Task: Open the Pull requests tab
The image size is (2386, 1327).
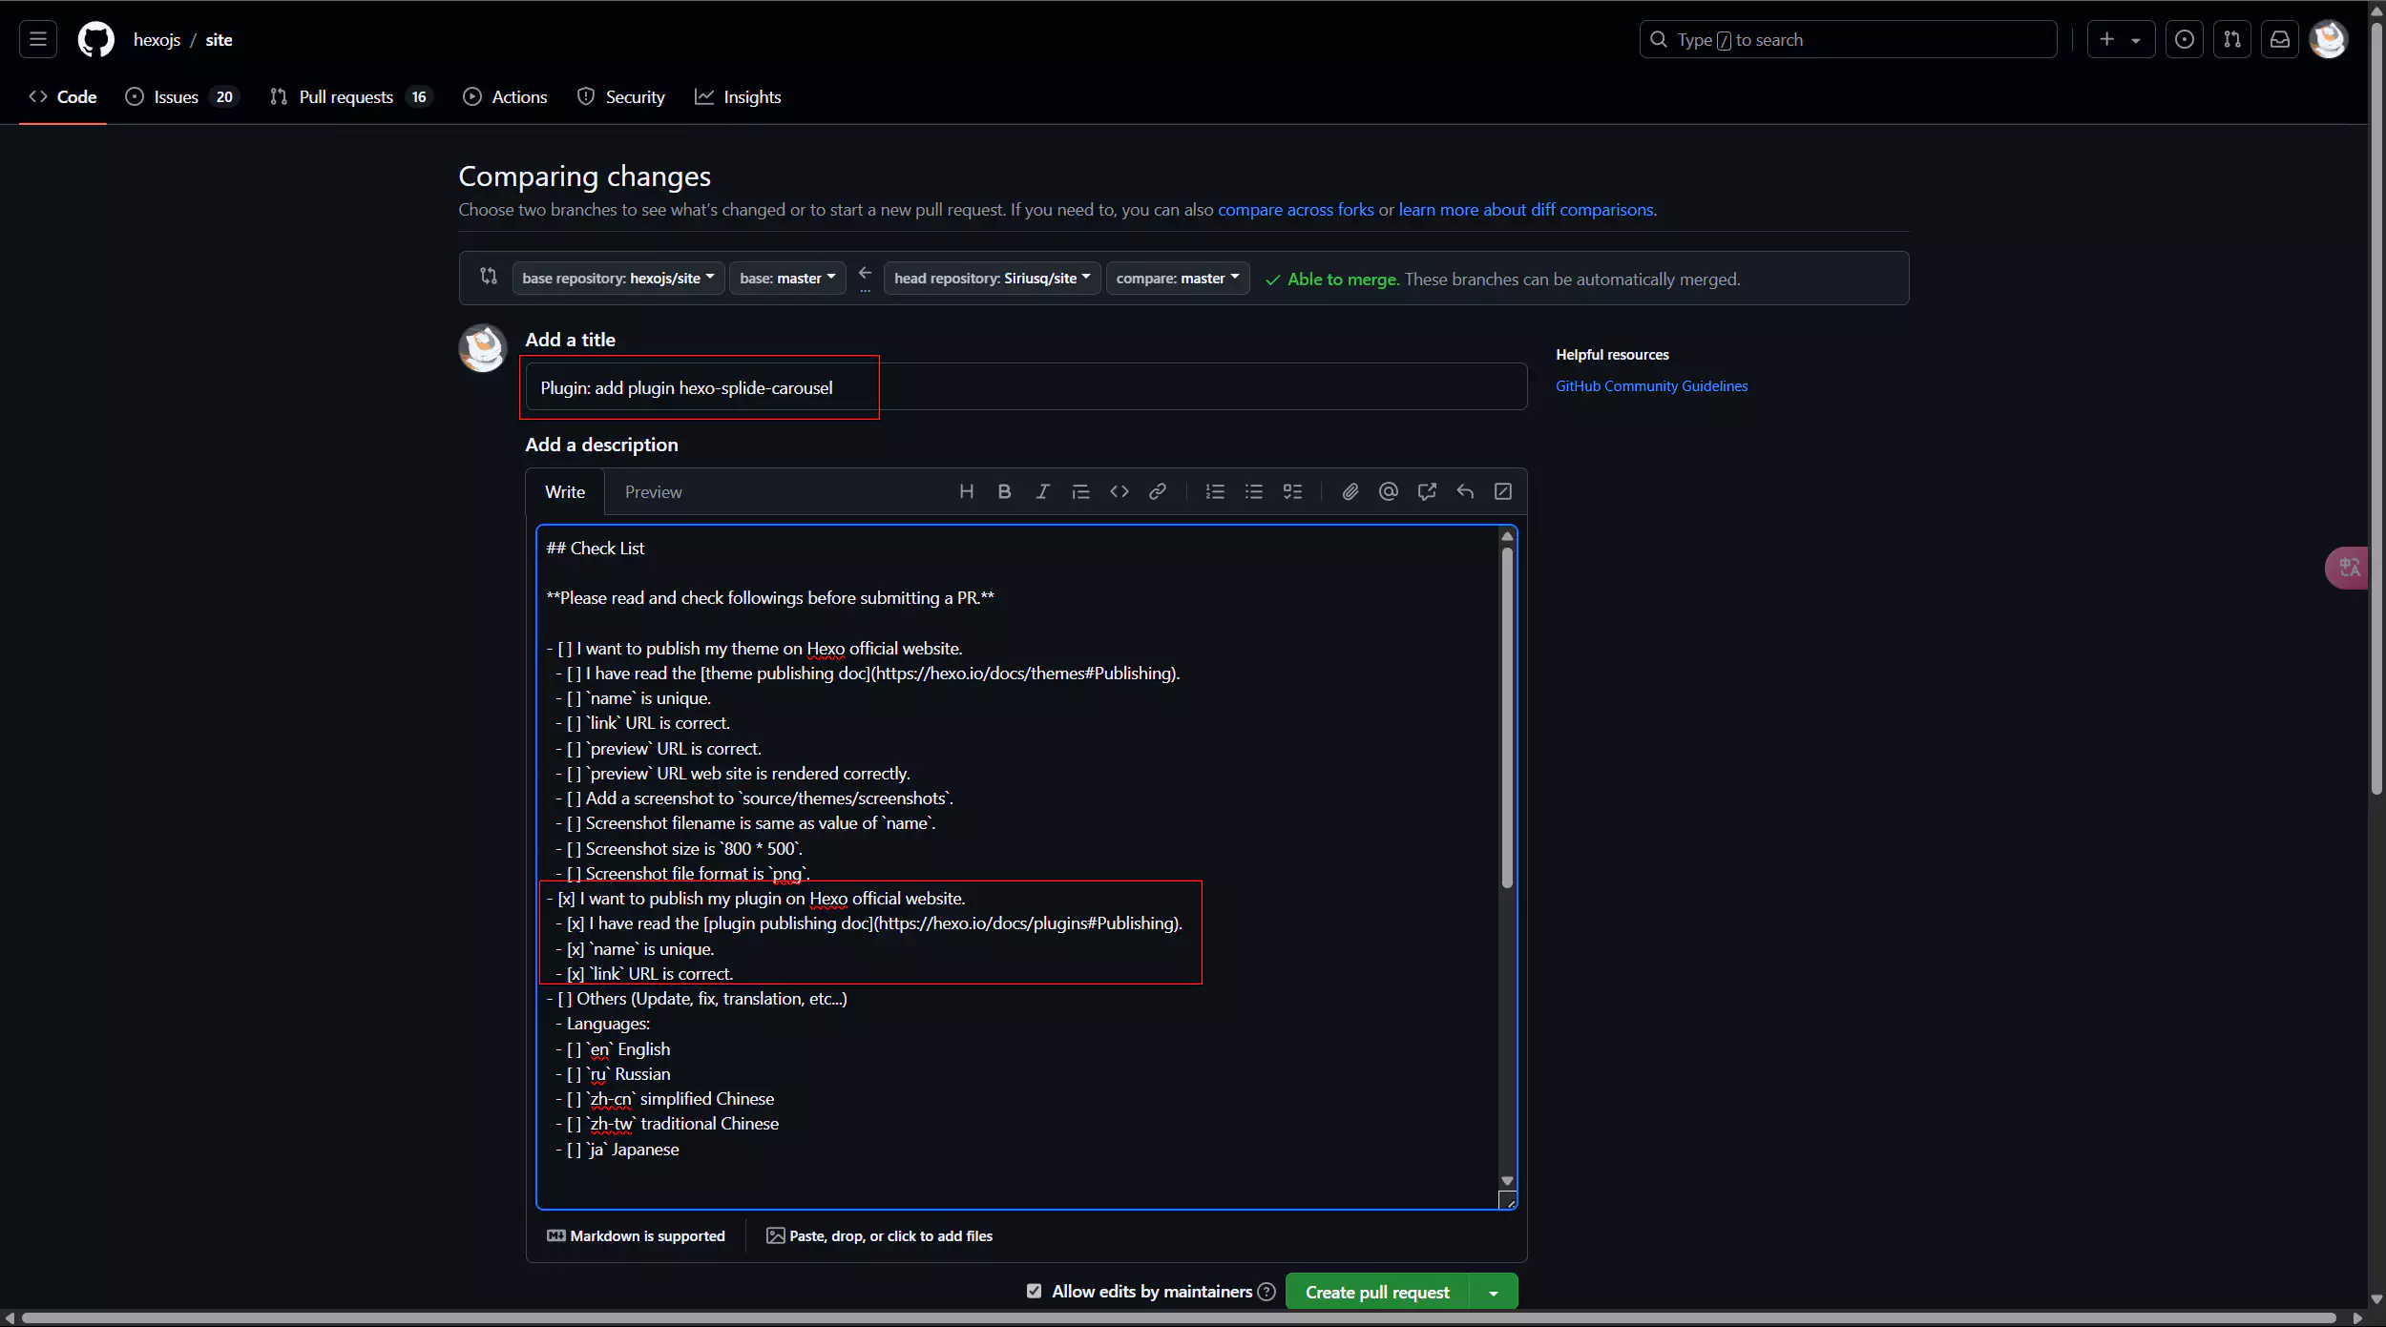Action: (345, 97)
